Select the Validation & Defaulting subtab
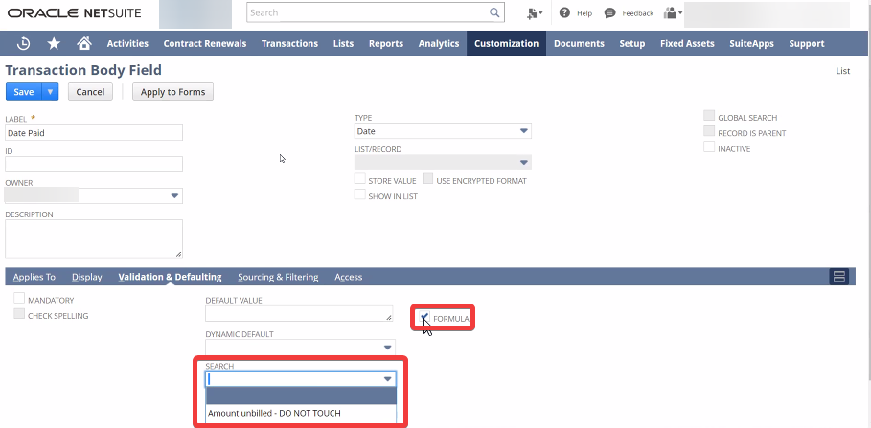The image size is (871, 428). [170, 277]
